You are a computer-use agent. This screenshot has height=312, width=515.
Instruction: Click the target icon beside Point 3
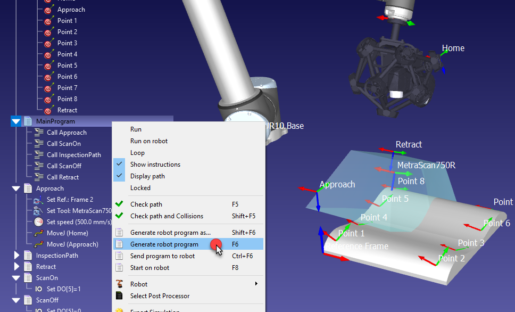point(49,43)
